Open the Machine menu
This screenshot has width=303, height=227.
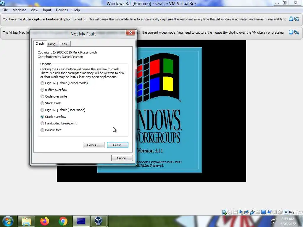(x=19, y=10)
